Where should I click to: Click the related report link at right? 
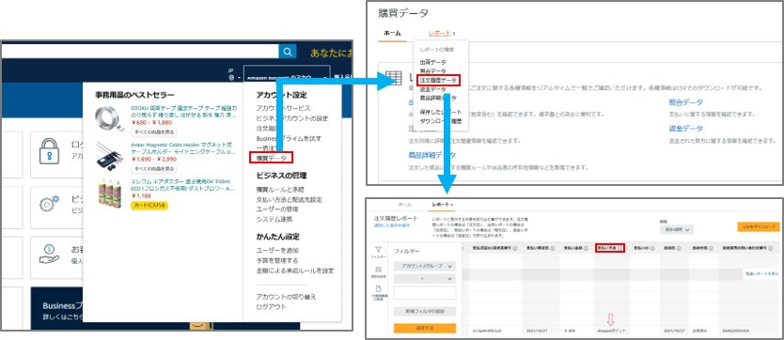coord(761,273)
